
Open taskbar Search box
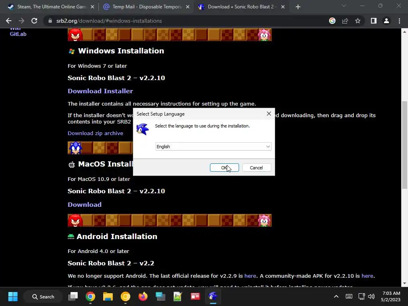tap(43, 296)
